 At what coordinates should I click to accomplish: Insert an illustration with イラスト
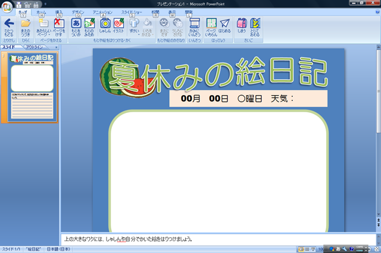118,26
